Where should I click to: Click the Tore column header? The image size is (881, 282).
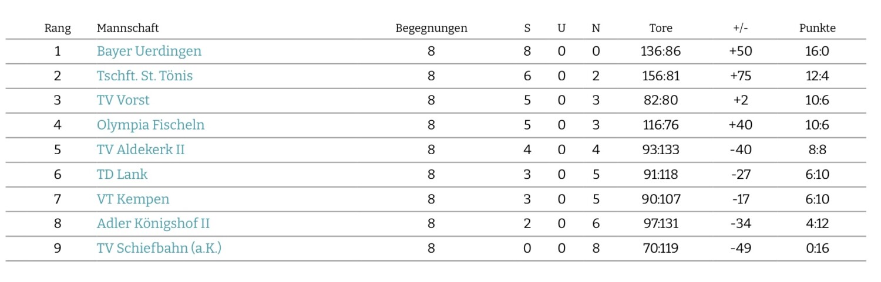coord(661,28)
